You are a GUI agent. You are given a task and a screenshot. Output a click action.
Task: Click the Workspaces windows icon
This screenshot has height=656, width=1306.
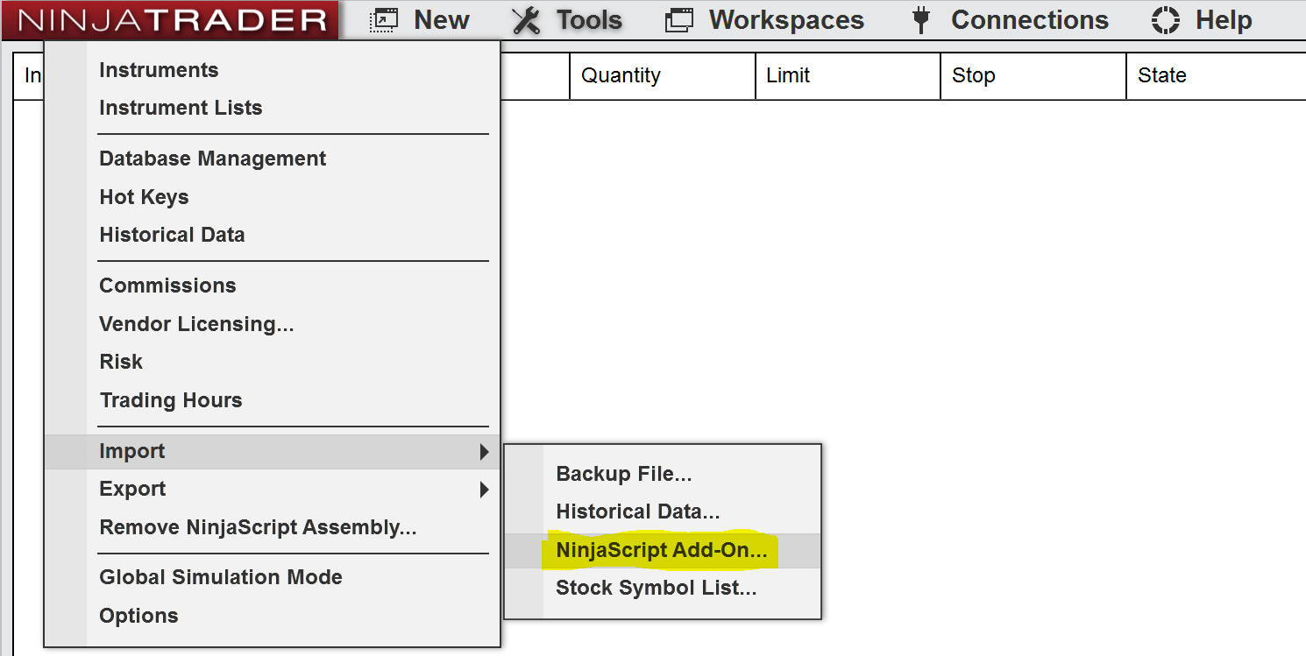[x=679, y=20]
